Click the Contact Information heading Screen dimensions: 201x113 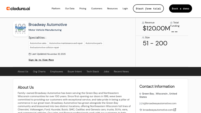(157, 86)
